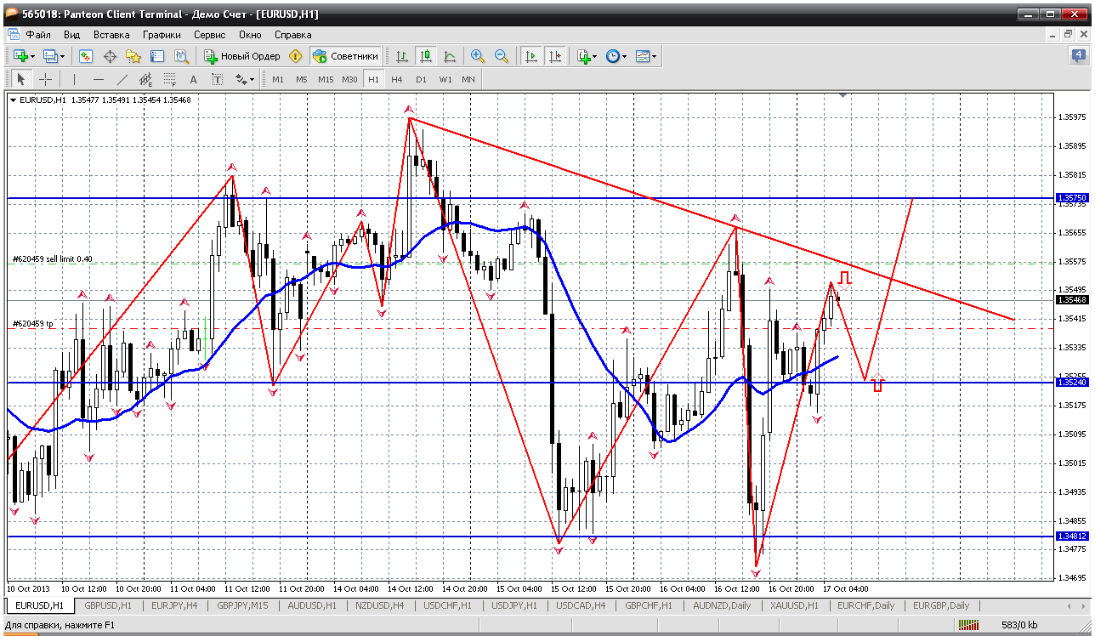The image size is (1095, 636).
Task: Click the new chart plus icon
Action: click(x=20, y=56)
